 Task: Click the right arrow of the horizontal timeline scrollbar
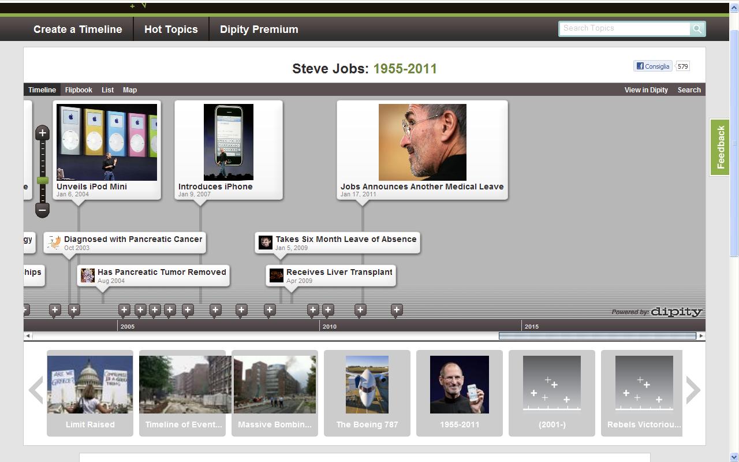coord(701,336)
